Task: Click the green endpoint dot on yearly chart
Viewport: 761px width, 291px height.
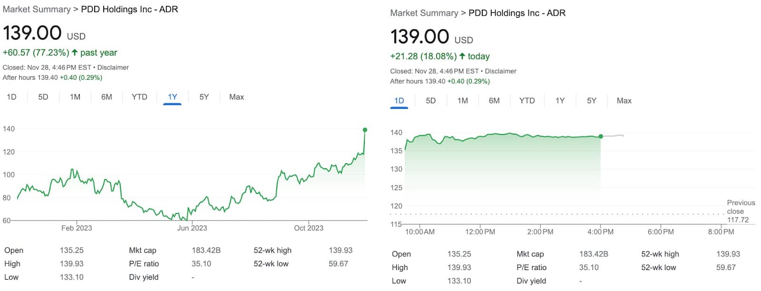Action: [365, 130]
